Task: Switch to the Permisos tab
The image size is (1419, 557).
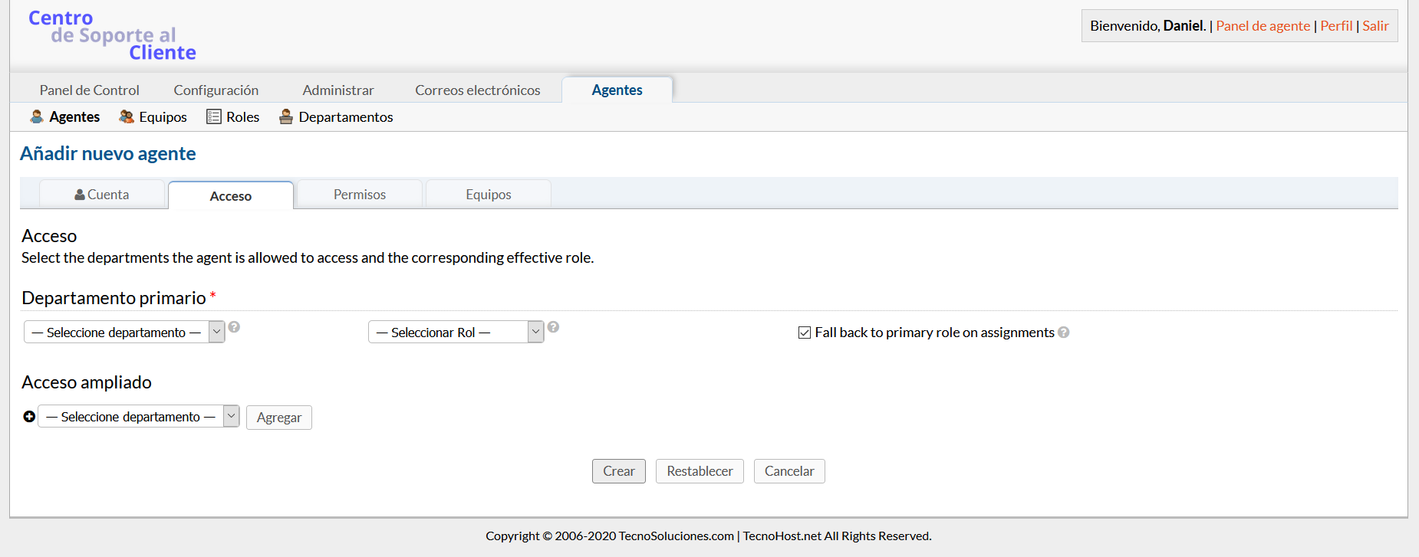Action: [x=360, y=195]
